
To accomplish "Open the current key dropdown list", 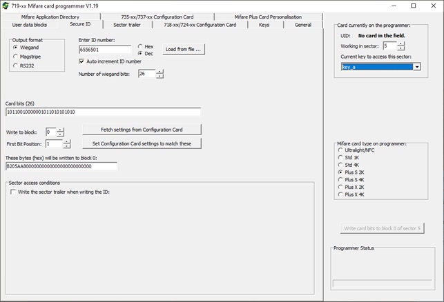I will (417, 67).
